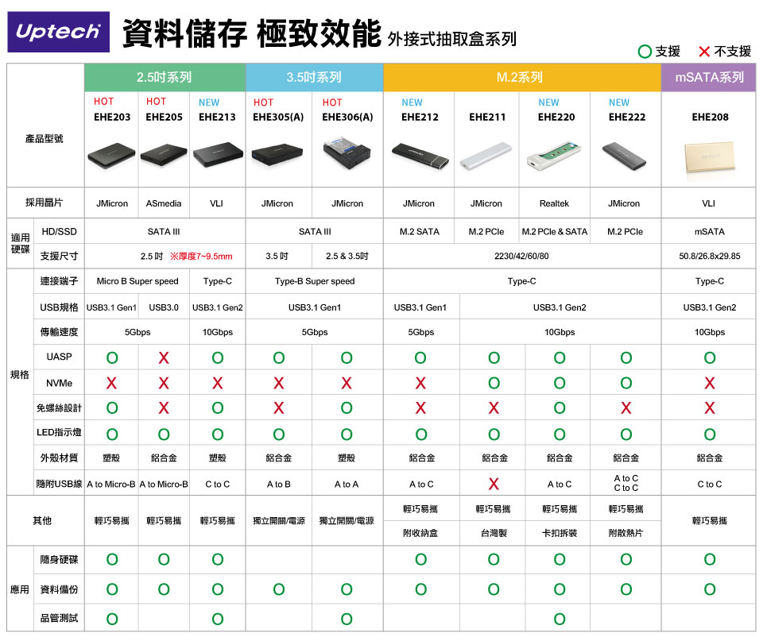Screen dimensions: 763x641
Task: Click the Micro B Super speed cell
Action: 137,281
